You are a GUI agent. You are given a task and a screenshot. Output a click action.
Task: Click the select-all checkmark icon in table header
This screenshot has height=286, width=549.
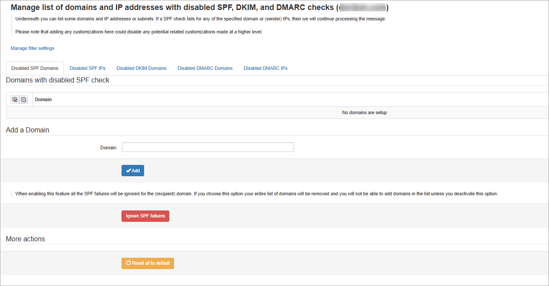pos(15,99)
